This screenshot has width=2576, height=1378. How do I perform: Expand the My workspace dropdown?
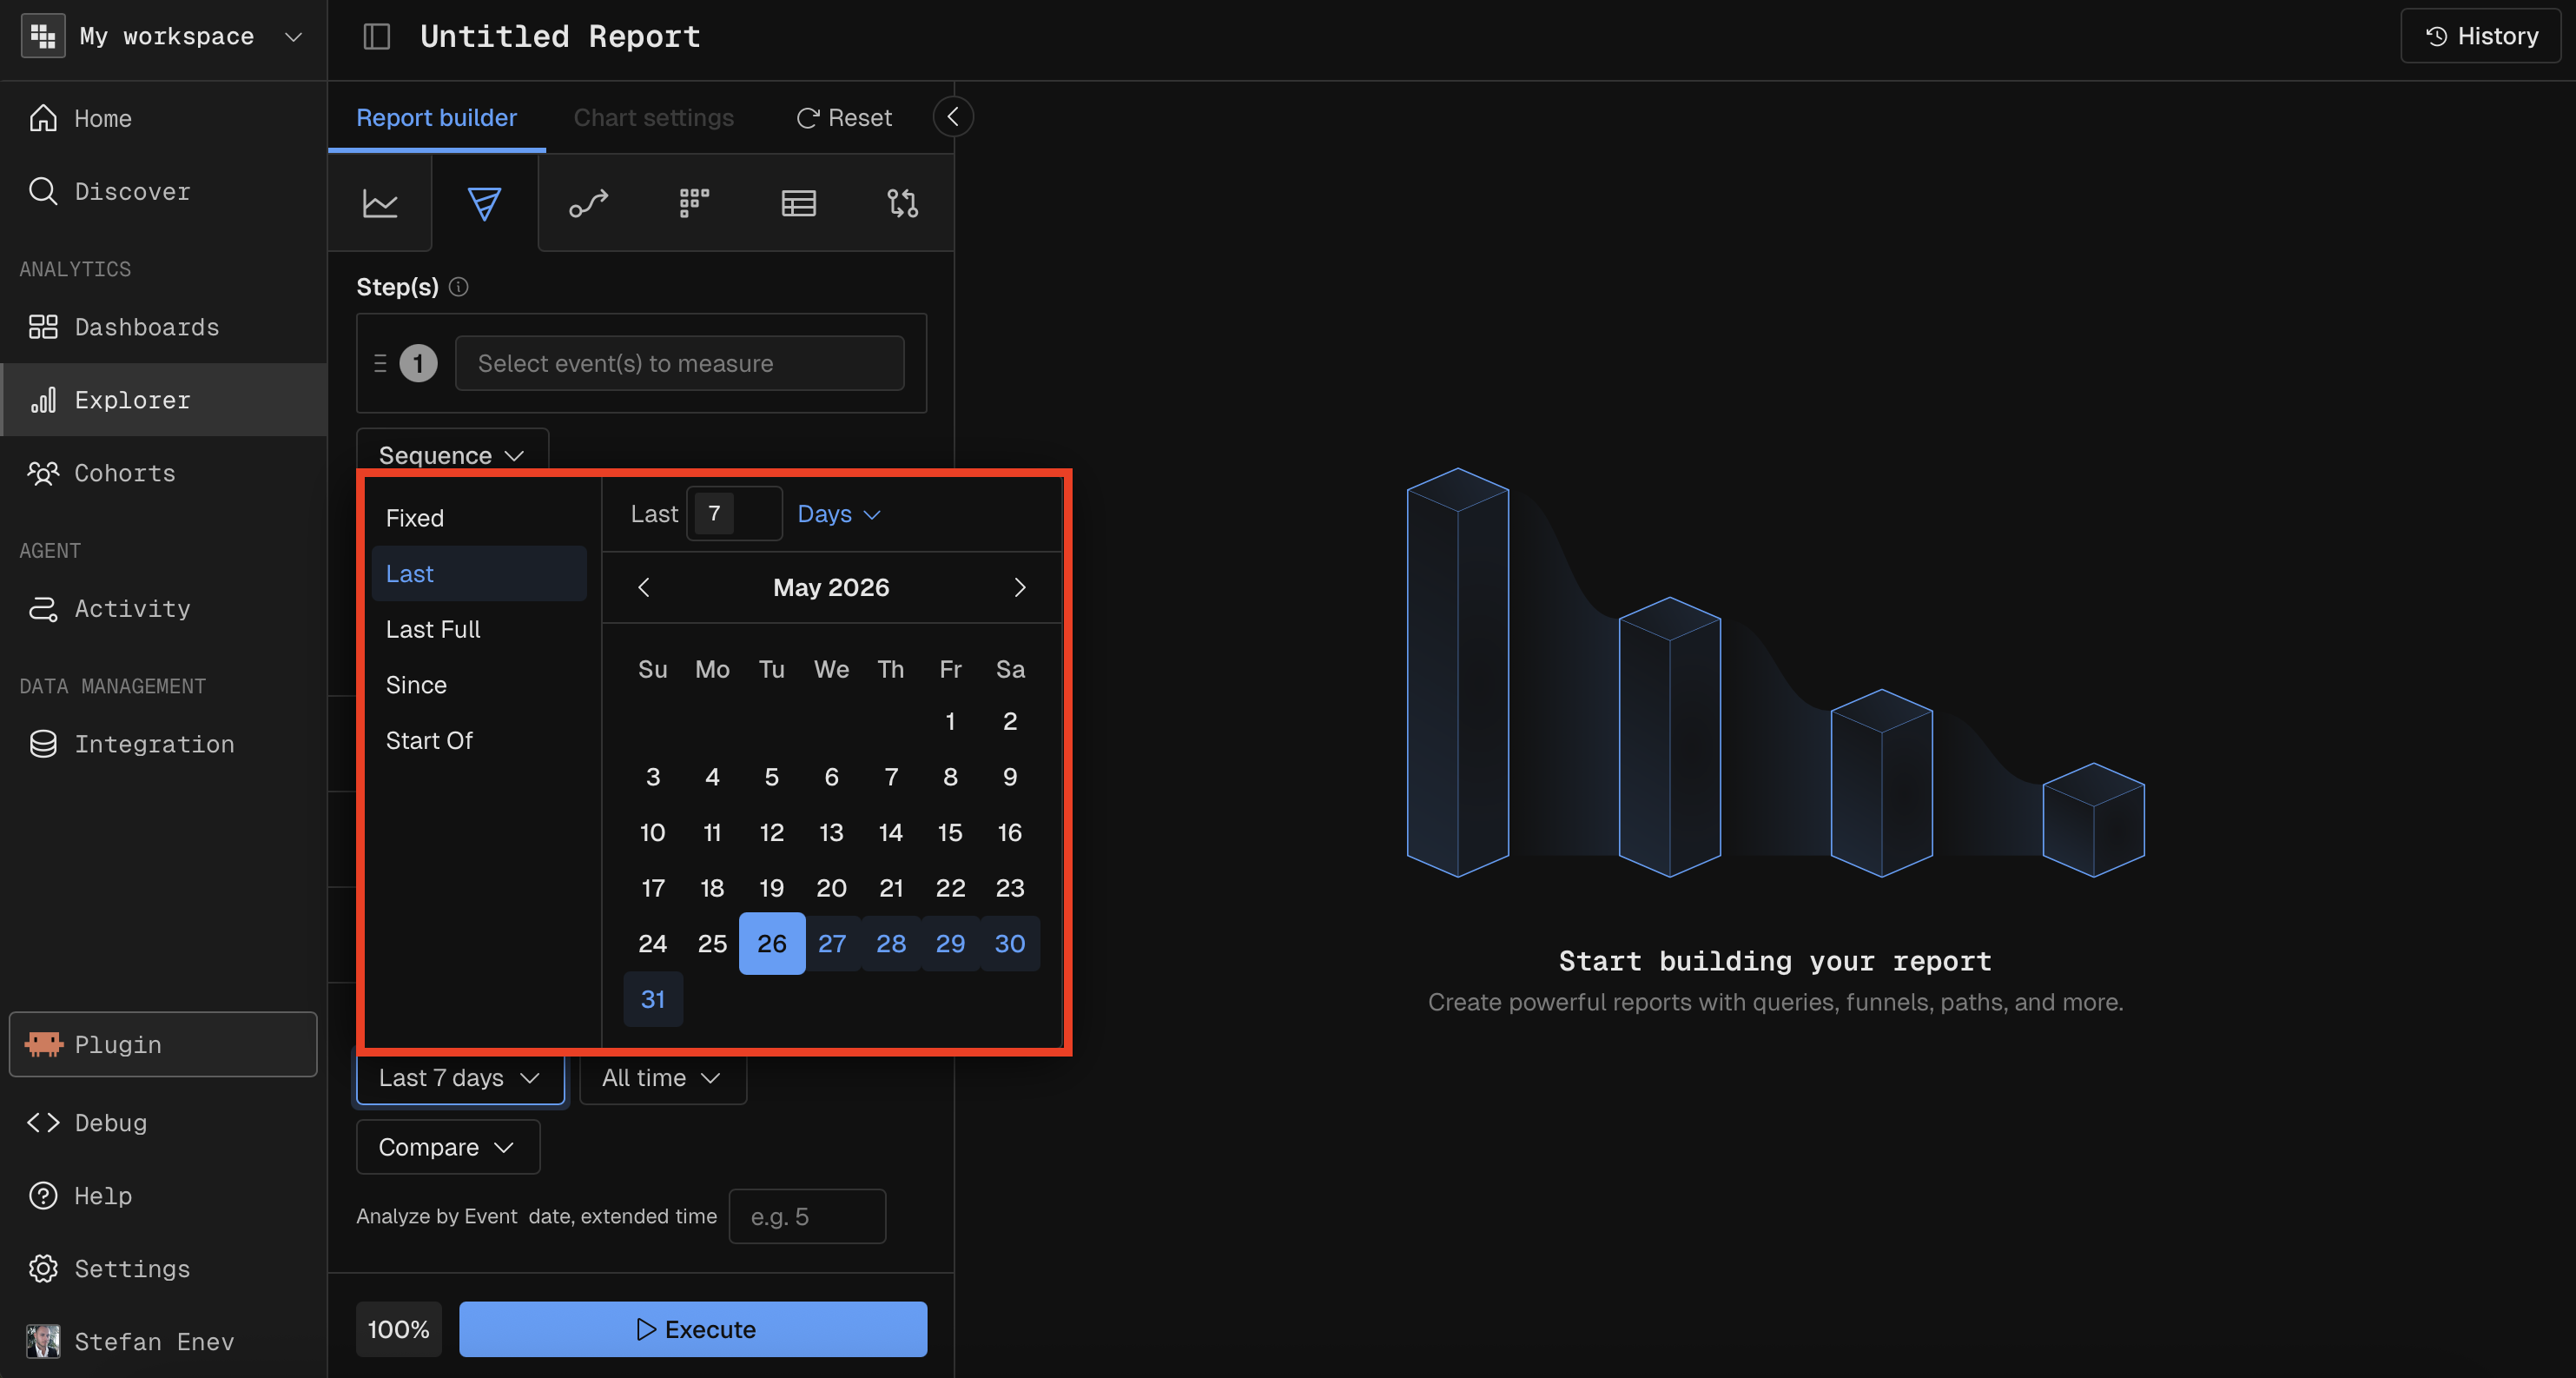click(x=293, y=36)
